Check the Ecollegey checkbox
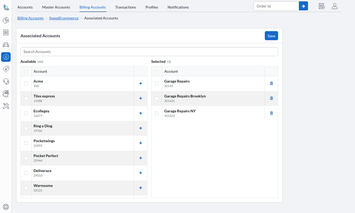The width and height of the screenshot is (355, 213). coord(26,113)
